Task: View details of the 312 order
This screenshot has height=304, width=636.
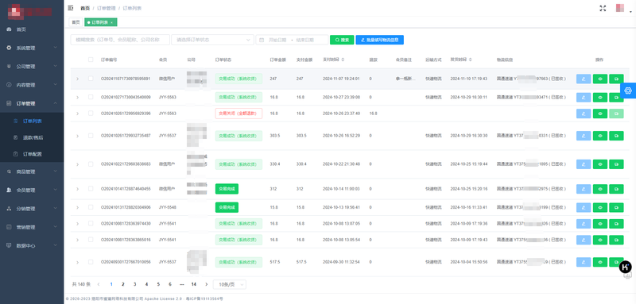Action: (x=600, y=189)
